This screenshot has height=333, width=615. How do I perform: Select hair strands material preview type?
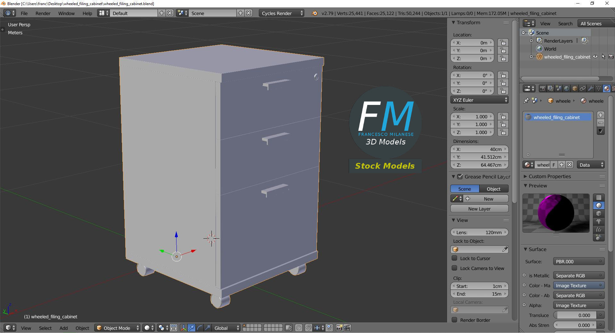(599, 229)
